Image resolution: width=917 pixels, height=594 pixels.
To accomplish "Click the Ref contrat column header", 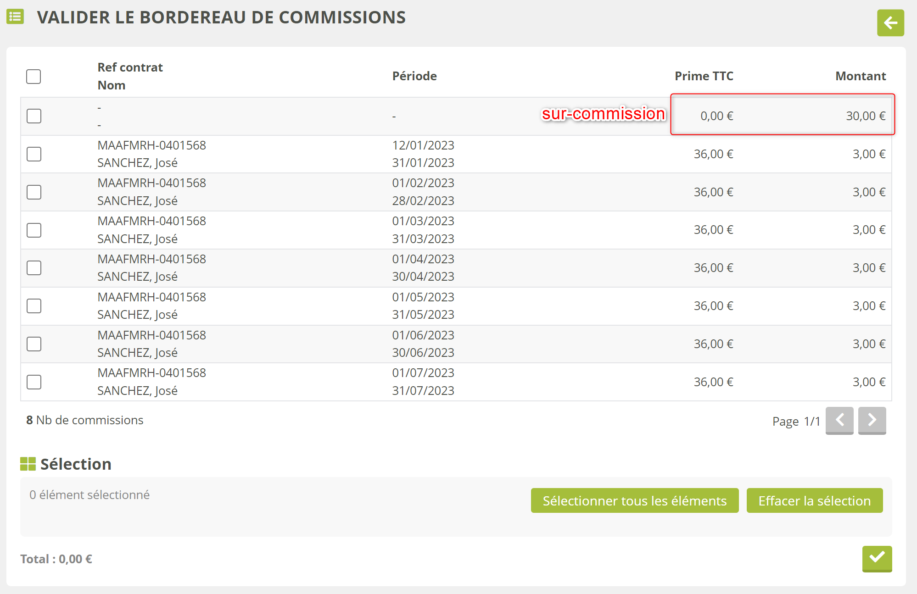I will point(130,67).
